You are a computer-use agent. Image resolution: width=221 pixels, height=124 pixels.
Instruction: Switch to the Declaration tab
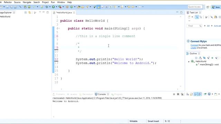pyautogui.click(x=86, y=94)
